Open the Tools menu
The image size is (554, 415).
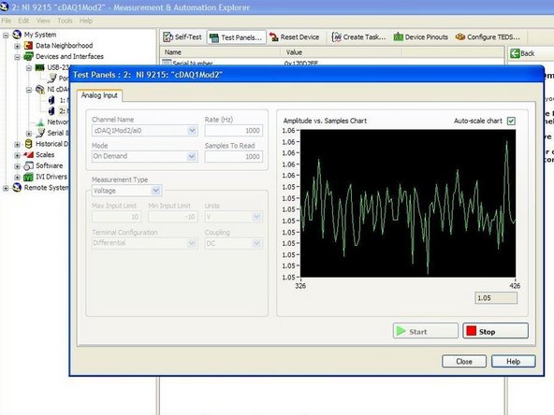coord(65,21)
